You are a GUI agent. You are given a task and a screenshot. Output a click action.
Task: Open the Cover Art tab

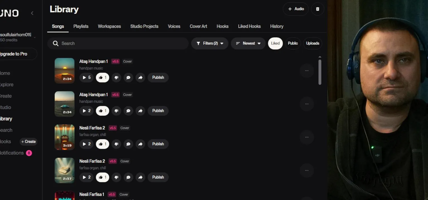pyautogui.click(x=198, y=26)
